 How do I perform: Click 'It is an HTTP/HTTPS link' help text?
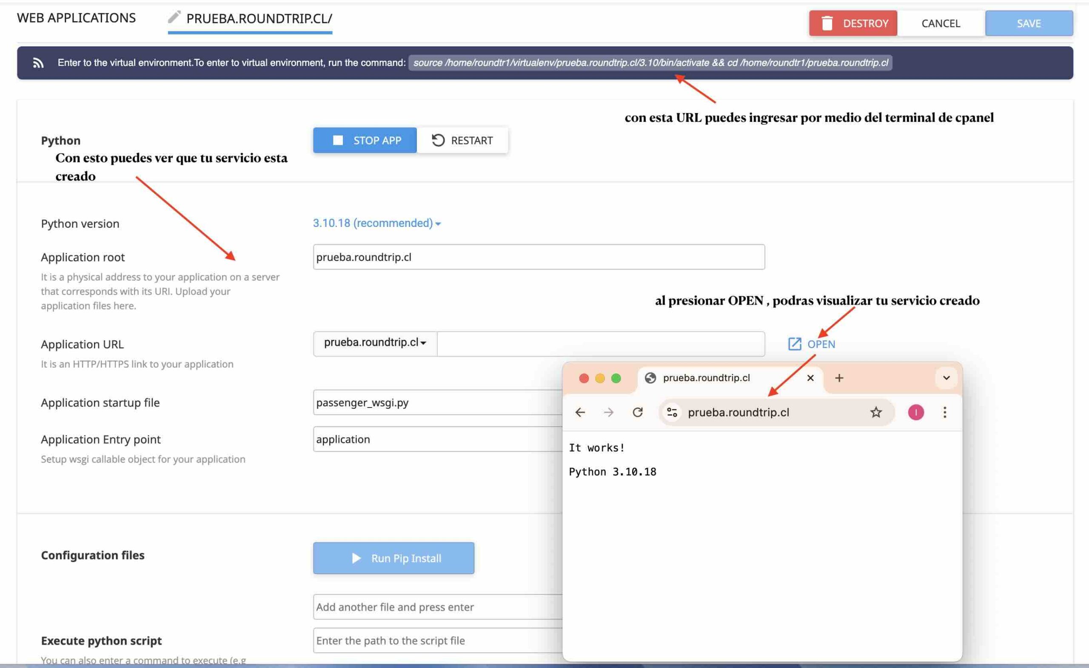click(137, 364)
